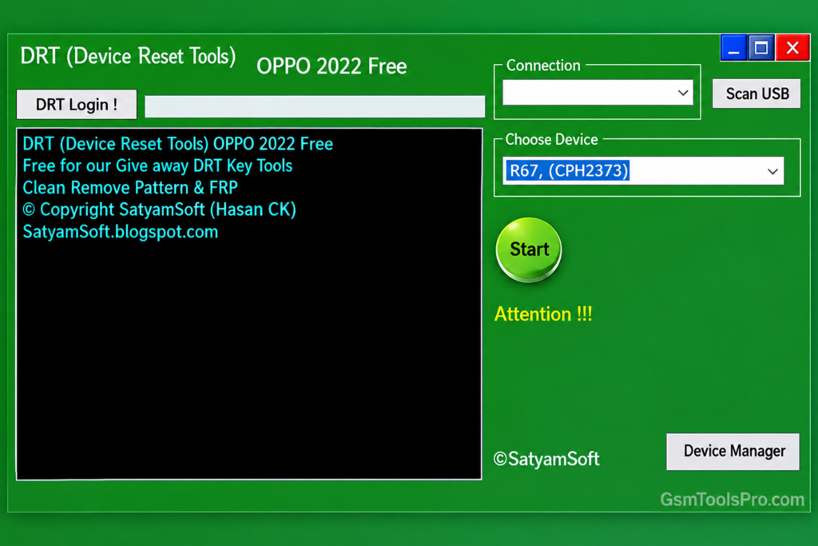
Task: Select the R67, (CPH2373) highlighted device text
Action: coord(568,171)
